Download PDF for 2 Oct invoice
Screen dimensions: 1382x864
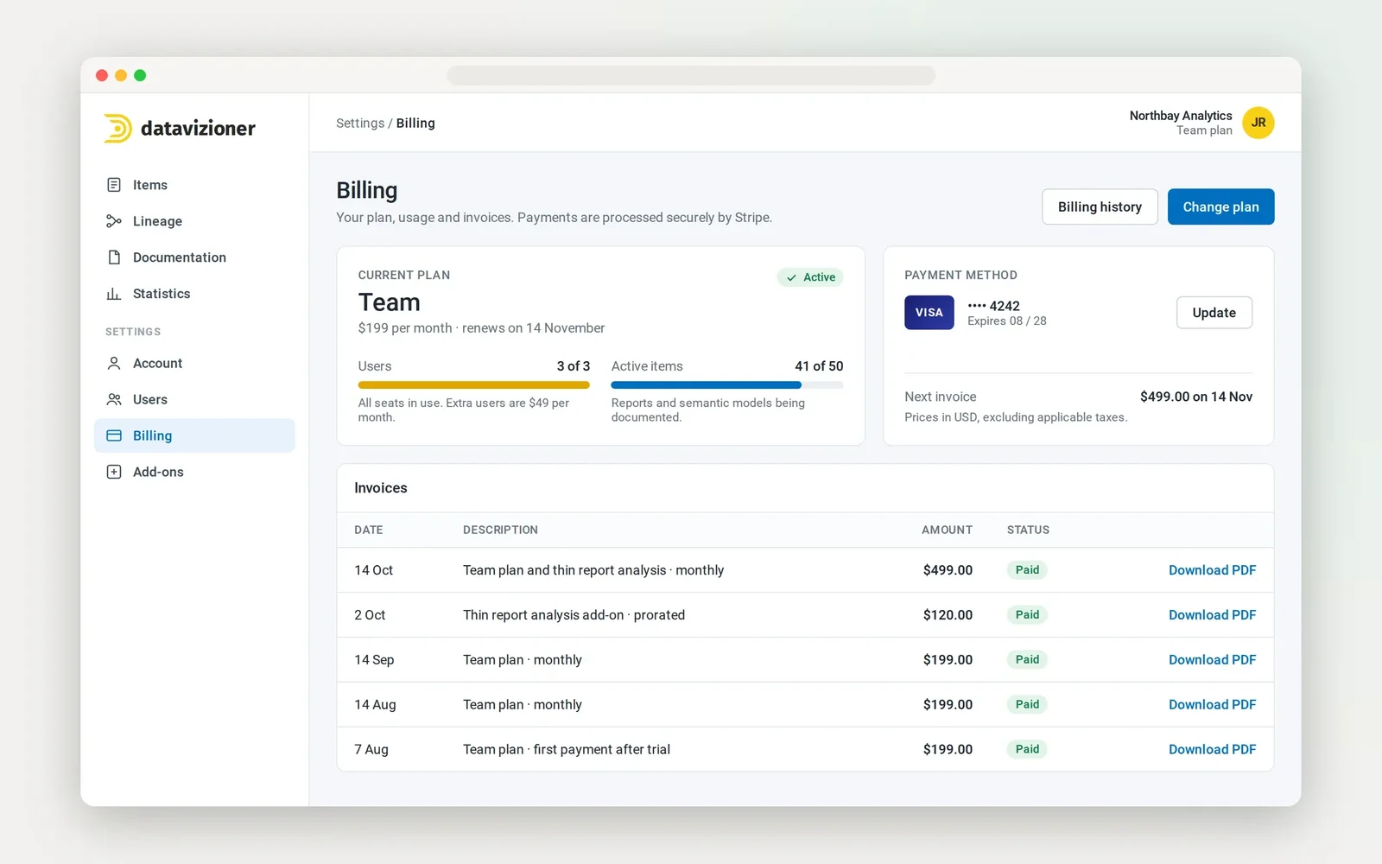point(1212,615)
